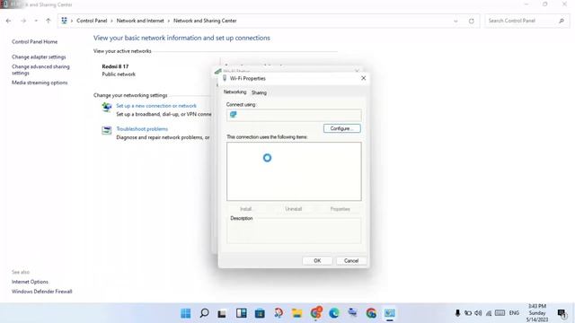Click the Control Panel breadcrumb
The height and width of the screenshot is (323, 575).
pyautogui.click(x=92, y=21)
